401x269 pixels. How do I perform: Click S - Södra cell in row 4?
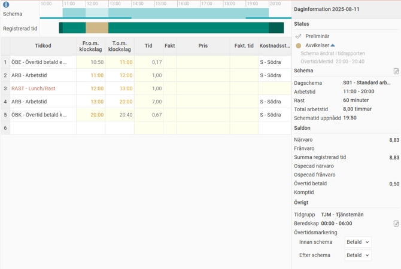[x=274, y=102]
